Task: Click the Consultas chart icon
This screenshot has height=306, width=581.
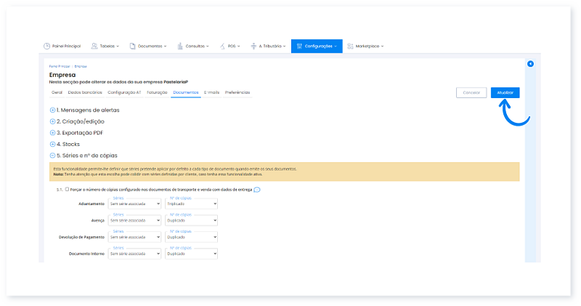Action: [x=179, y=46]
